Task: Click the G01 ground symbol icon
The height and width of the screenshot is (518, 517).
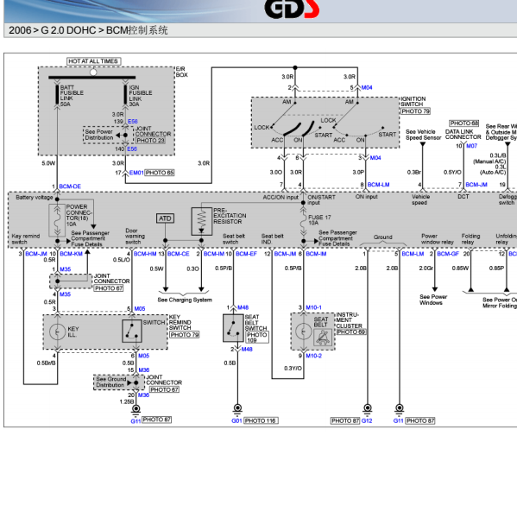Action: pyautogui.click(x=237, y=409)
